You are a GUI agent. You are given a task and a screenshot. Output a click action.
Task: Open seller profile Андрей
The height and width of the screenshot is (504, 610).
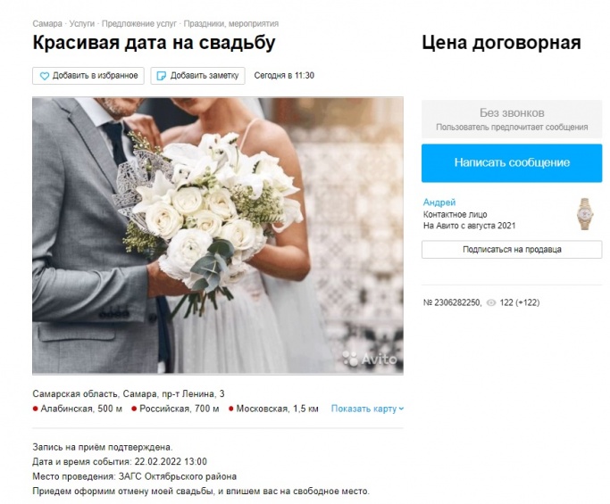[x=439, y=202]
